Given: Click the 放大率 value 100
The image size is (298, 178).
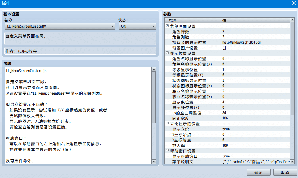Looking at the screenshot, I should pos(225,145).
